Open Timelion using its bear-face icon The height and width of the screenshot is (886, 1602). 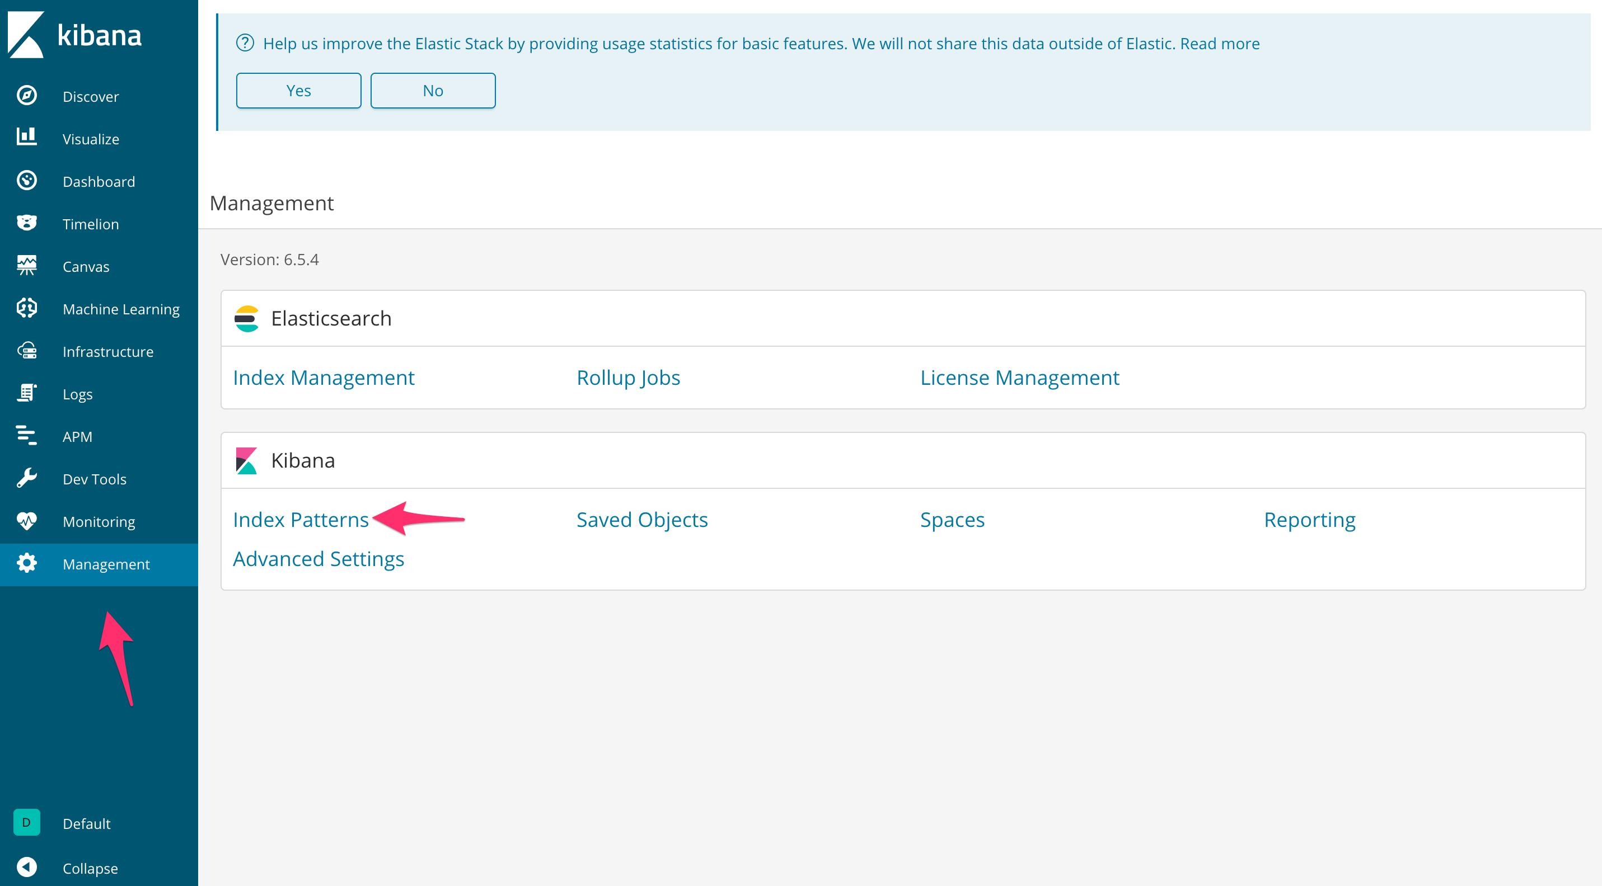pyautogui.click(x=27, y=223)
